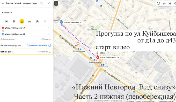
Task: Remove point A улица Куйбышева, 1А
Action: [49, 28]
